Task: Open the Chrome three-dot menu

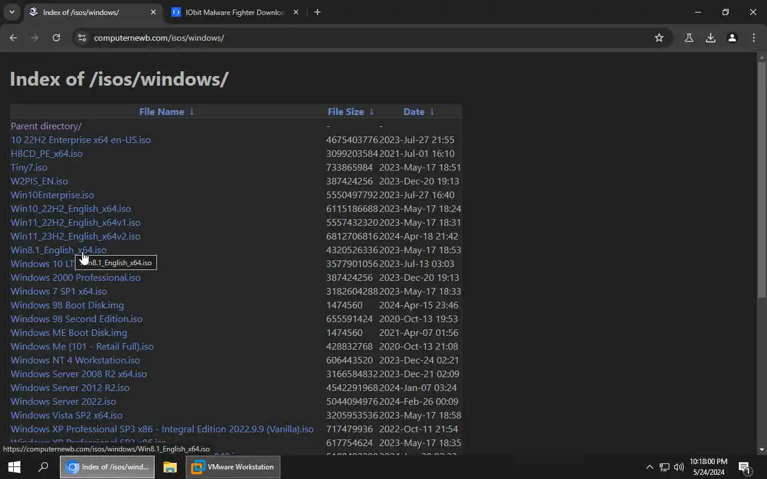Action: click(x=754, y=38)
